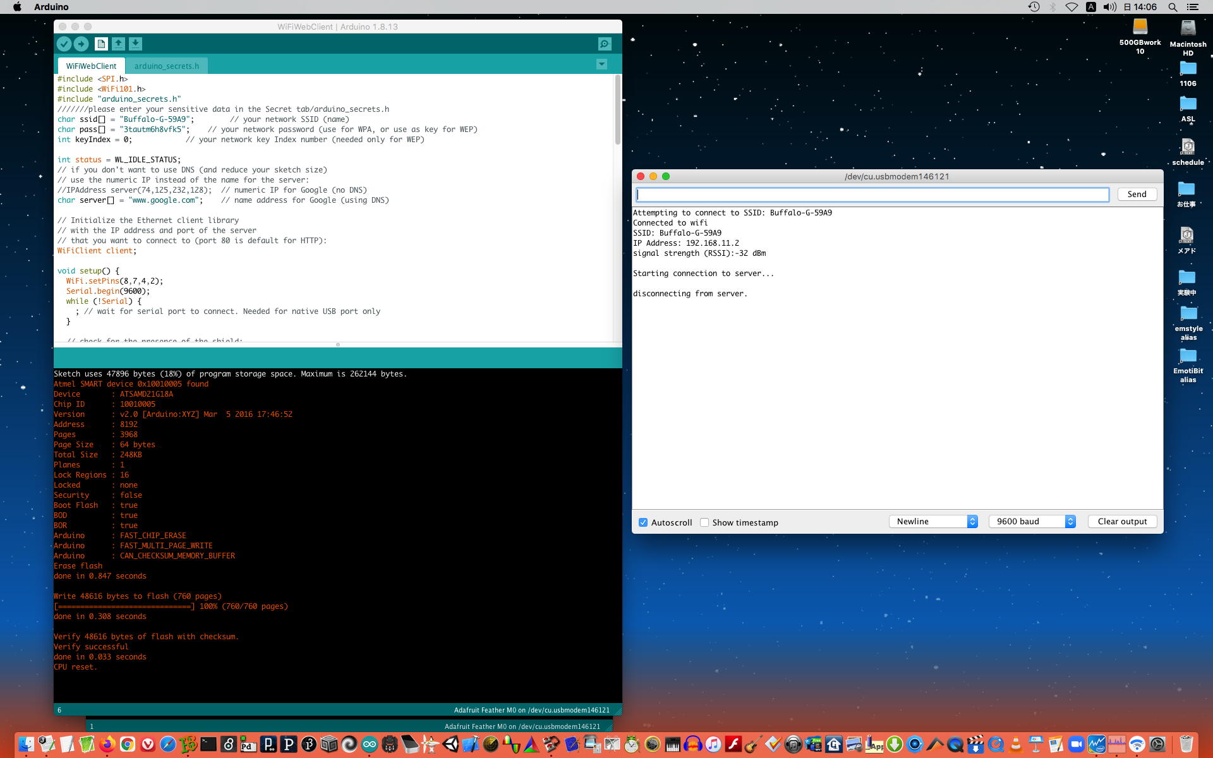Open the Arduino application menu
This screenshot has width=1213, height=758.
pos(51,7)
